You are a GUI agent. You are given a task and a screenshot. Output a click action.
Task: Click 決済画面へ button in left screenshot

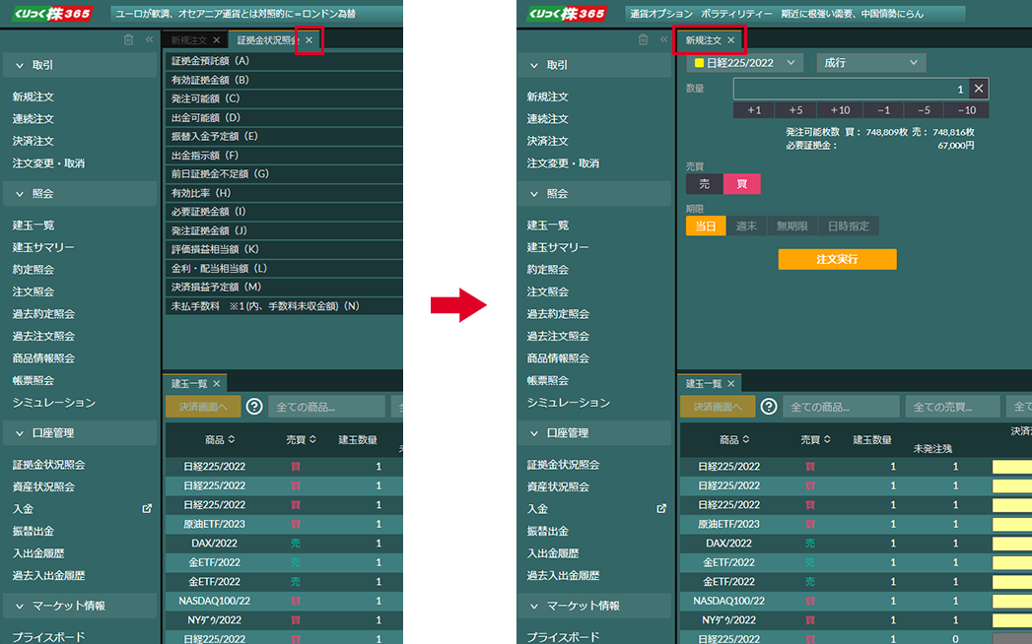(x=203, y=408)
